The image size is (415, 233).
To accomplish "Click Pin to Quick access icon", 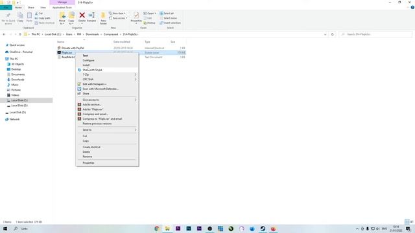I will (x=8, y=16).
